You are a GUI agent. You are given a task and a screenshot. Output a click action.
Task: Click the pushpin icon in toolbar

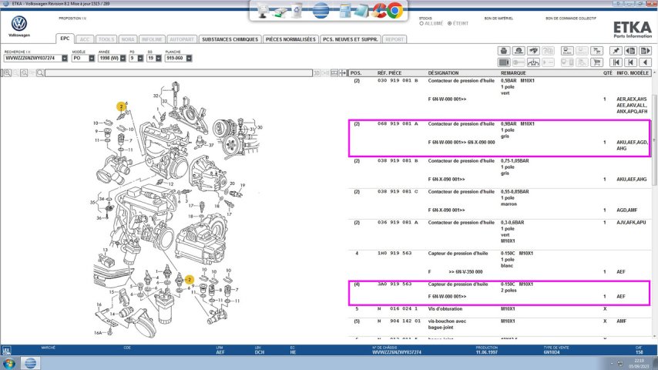tap(616, 51)
